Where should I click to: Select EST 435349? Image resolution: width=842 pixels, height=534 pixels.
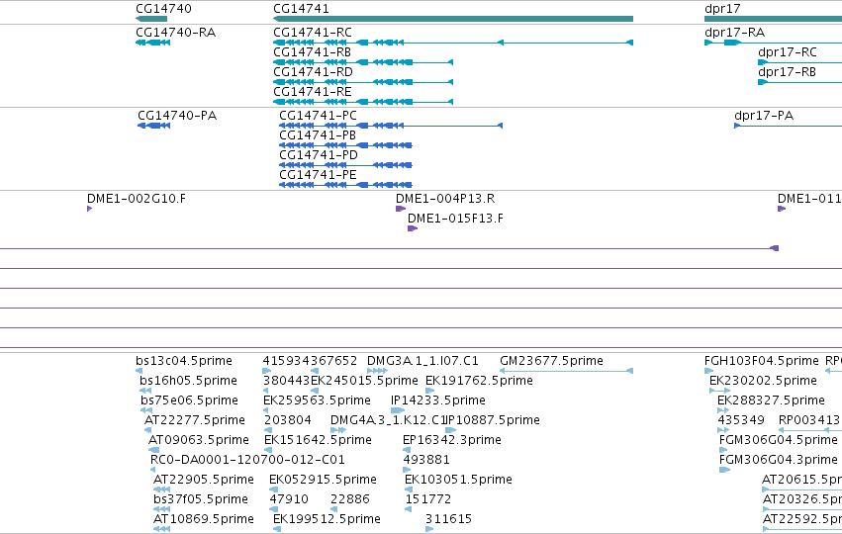coord(741,420)
